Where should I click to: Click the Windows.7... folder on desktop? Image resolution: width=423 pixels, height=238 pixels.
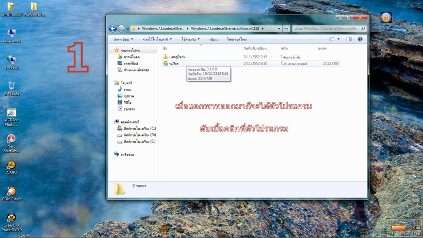tap(35, 9)
